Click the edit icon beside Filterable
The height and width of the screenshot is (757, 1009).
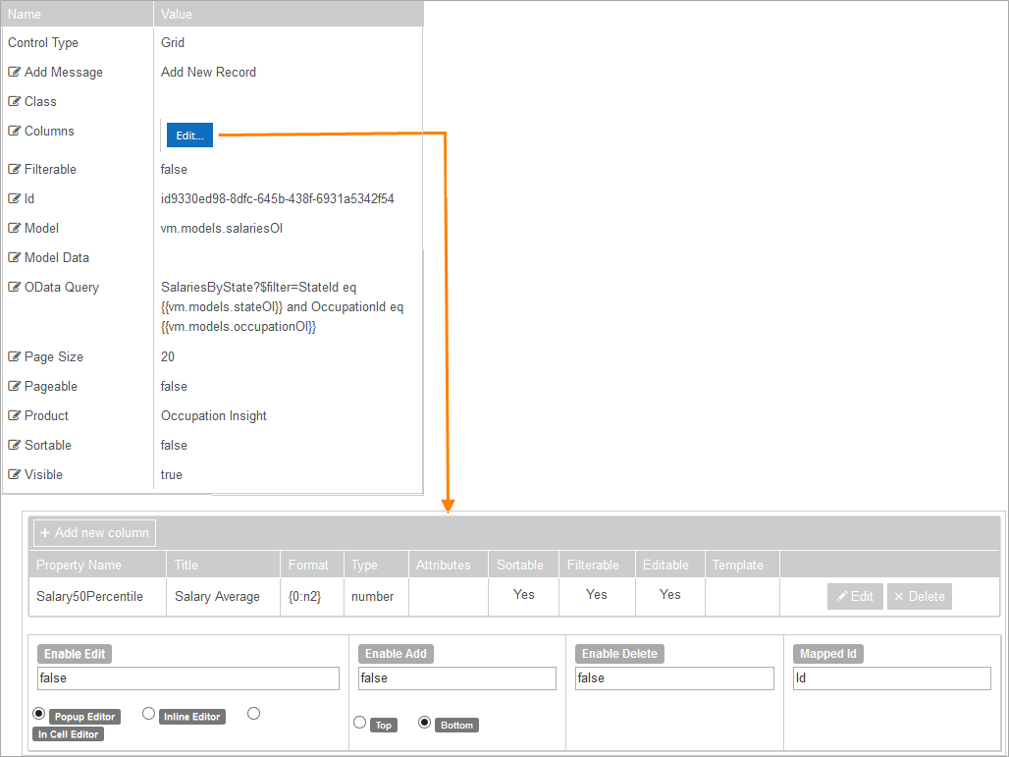pyautogui.click(x=15, y=170)
